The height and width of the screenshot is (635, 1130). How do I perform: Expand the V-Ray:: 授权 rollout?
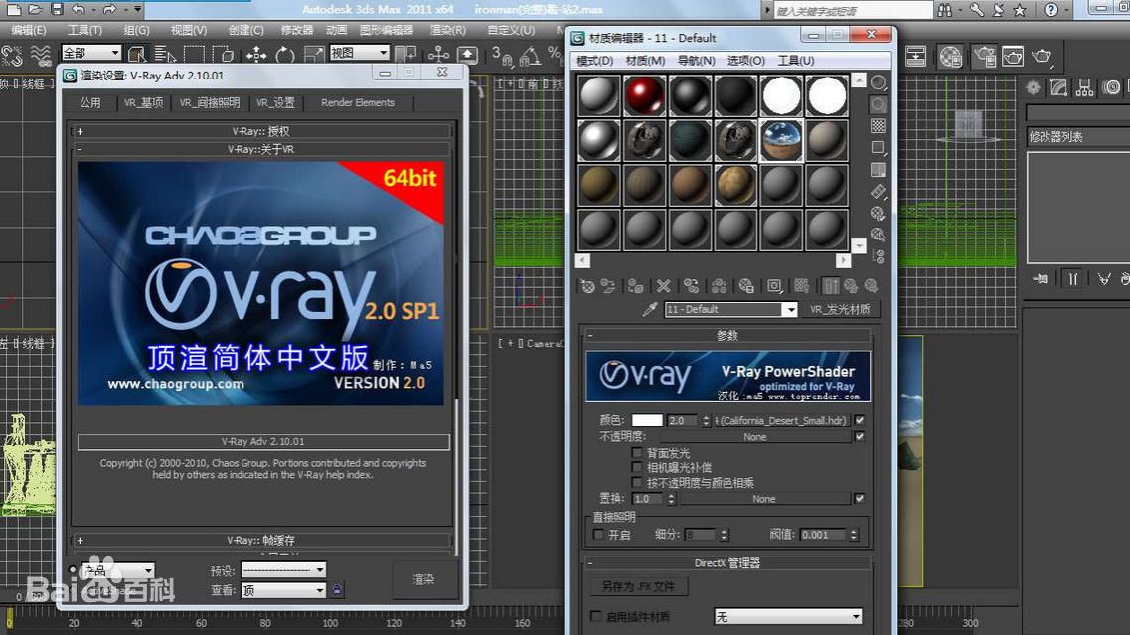click(260, 131)
